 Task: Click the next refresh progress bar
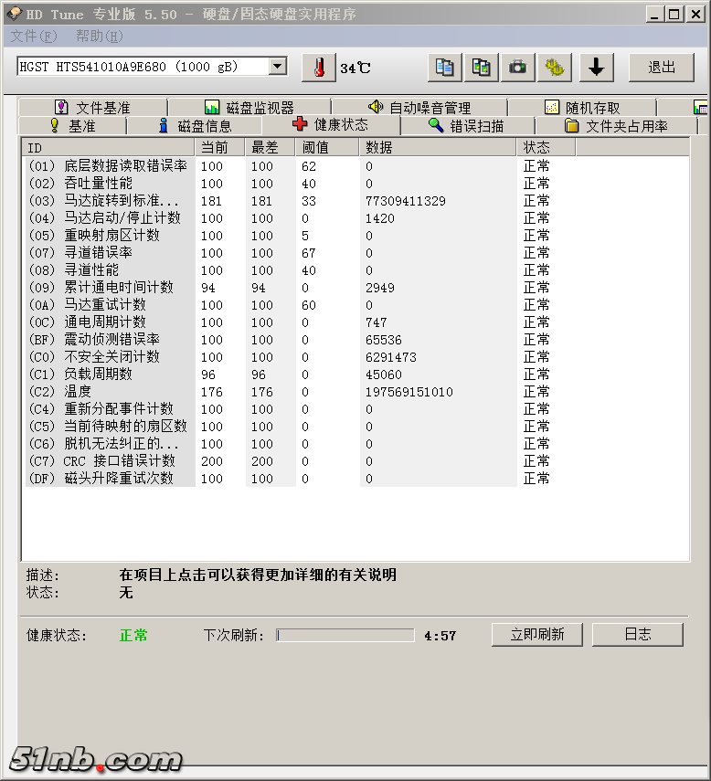coord(345,635)
